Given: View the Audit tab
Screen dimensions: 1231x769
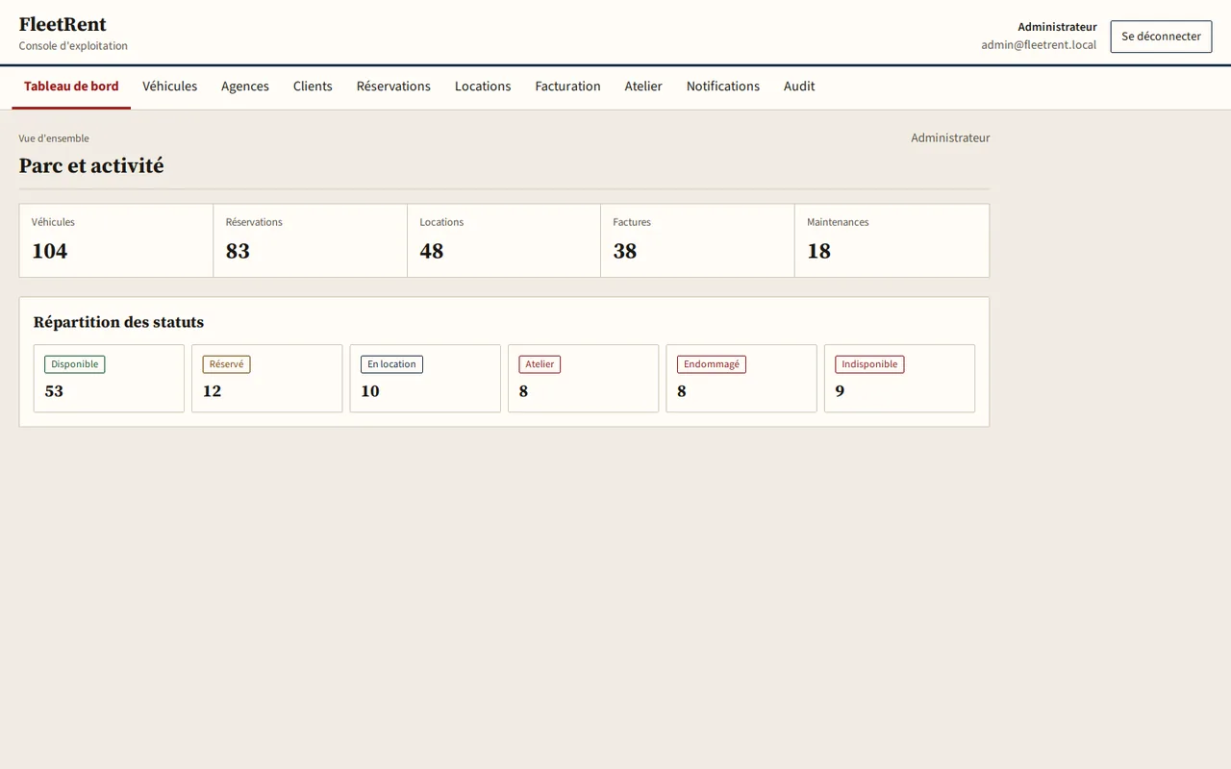Looking at the screenshot, I should pyautogui.click(x=799, y=87).
